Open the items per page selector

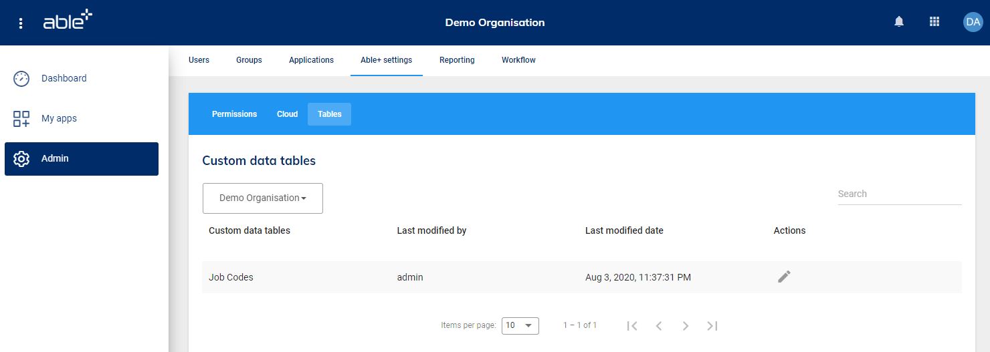(520, 325)
